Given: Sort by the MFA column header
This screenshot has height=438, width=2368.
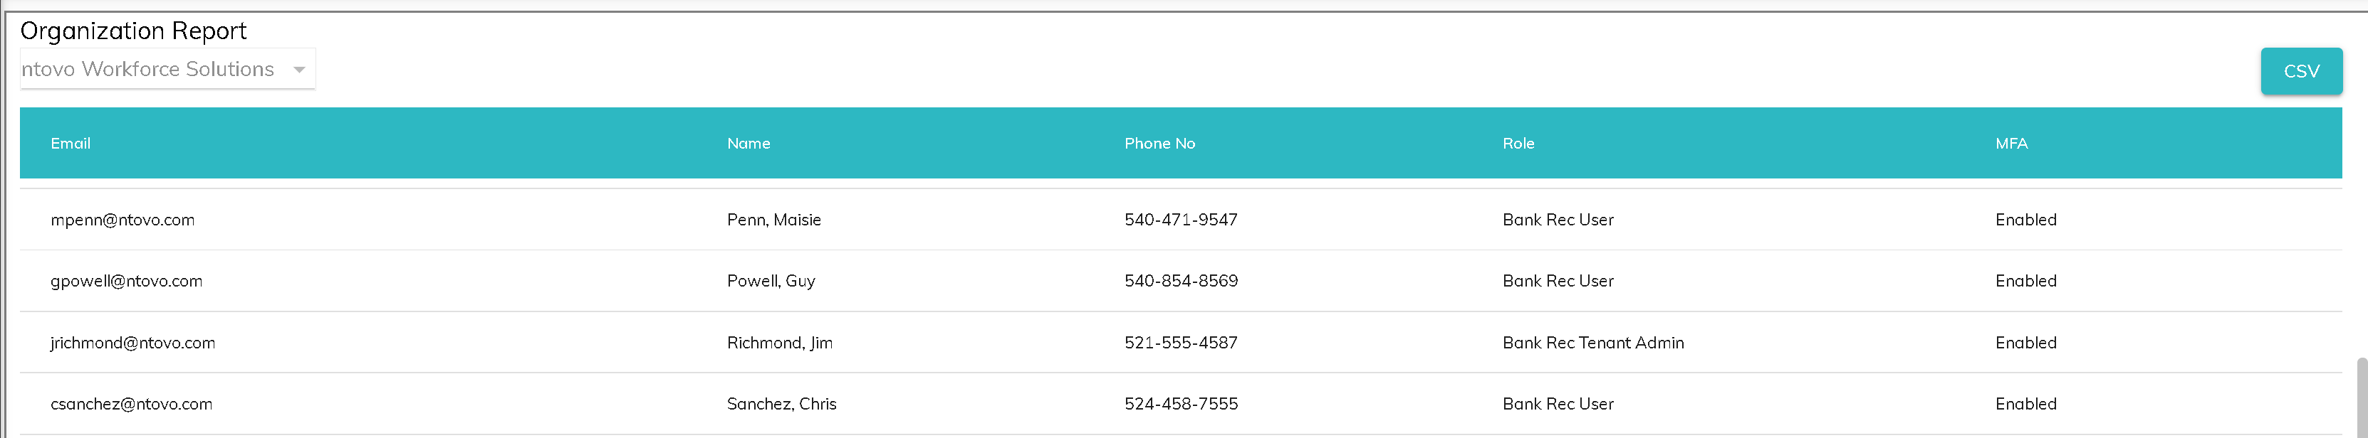Looking at the screenshot, I should tap(2011, 143).
